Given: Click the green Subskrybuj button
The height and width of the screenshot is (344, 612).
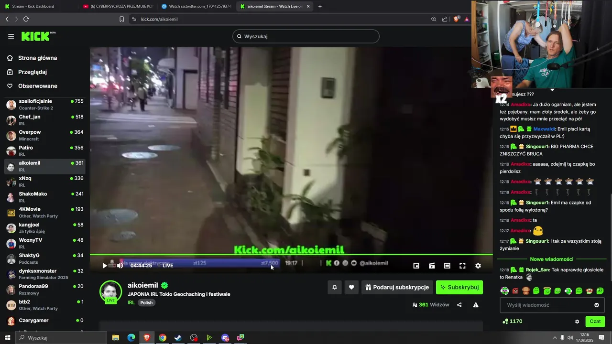Looking at the screenshot, I should (459, 287).
